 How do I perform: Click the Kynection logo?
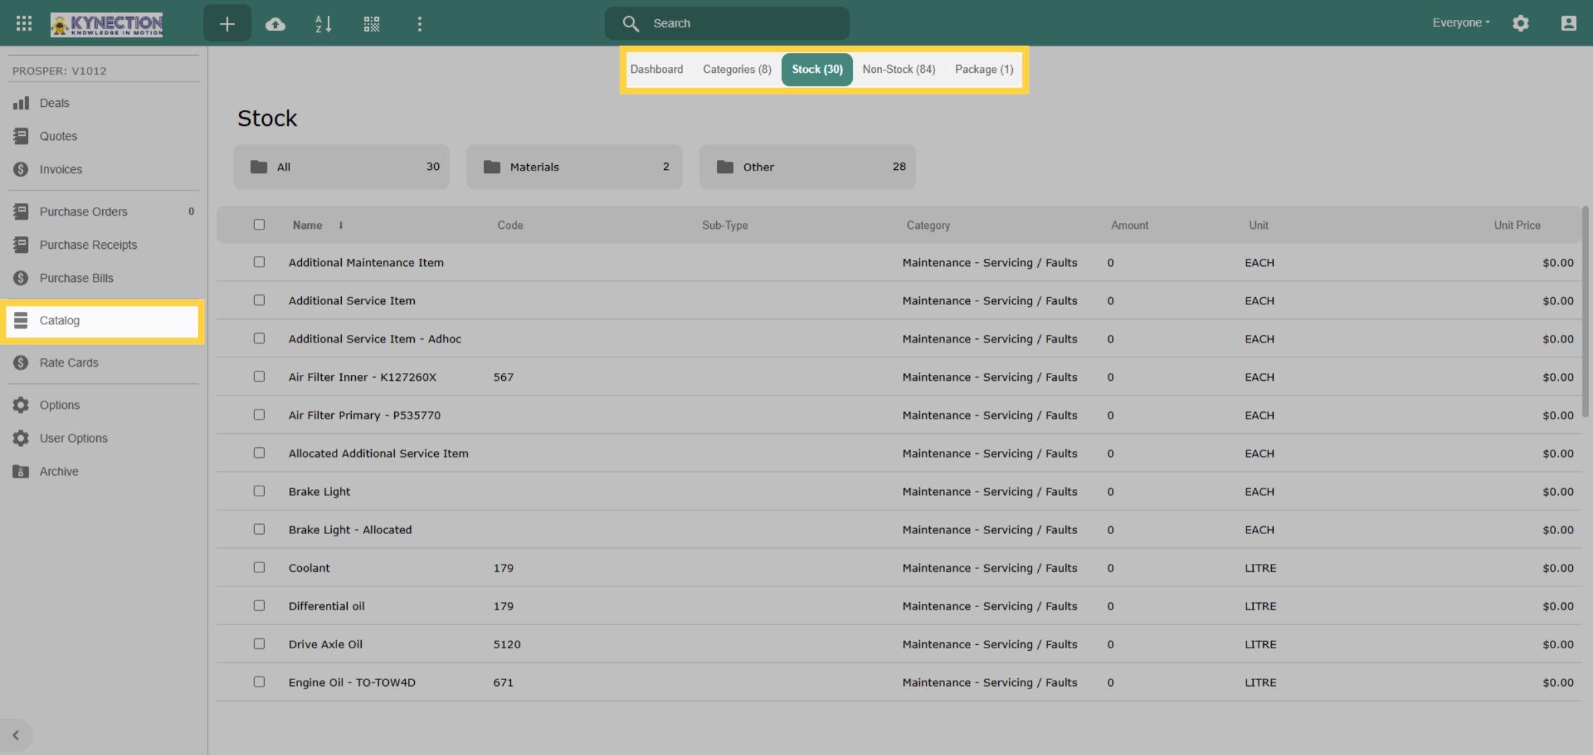pos(107,25)
